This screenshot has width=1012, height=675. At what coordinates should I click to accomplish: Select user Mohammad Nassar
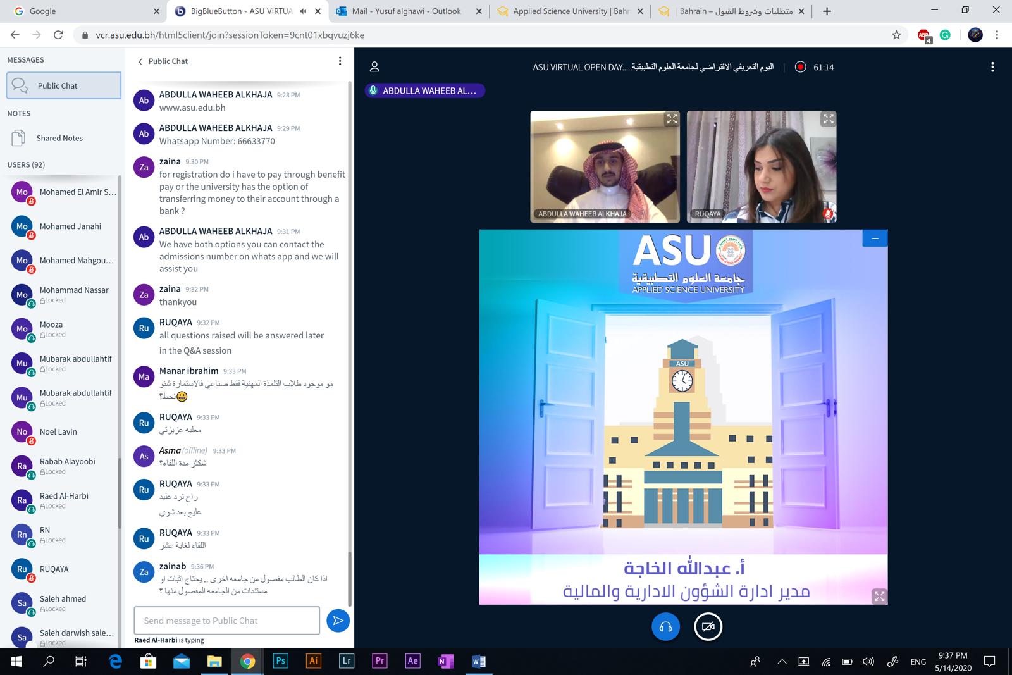point(63,295)
